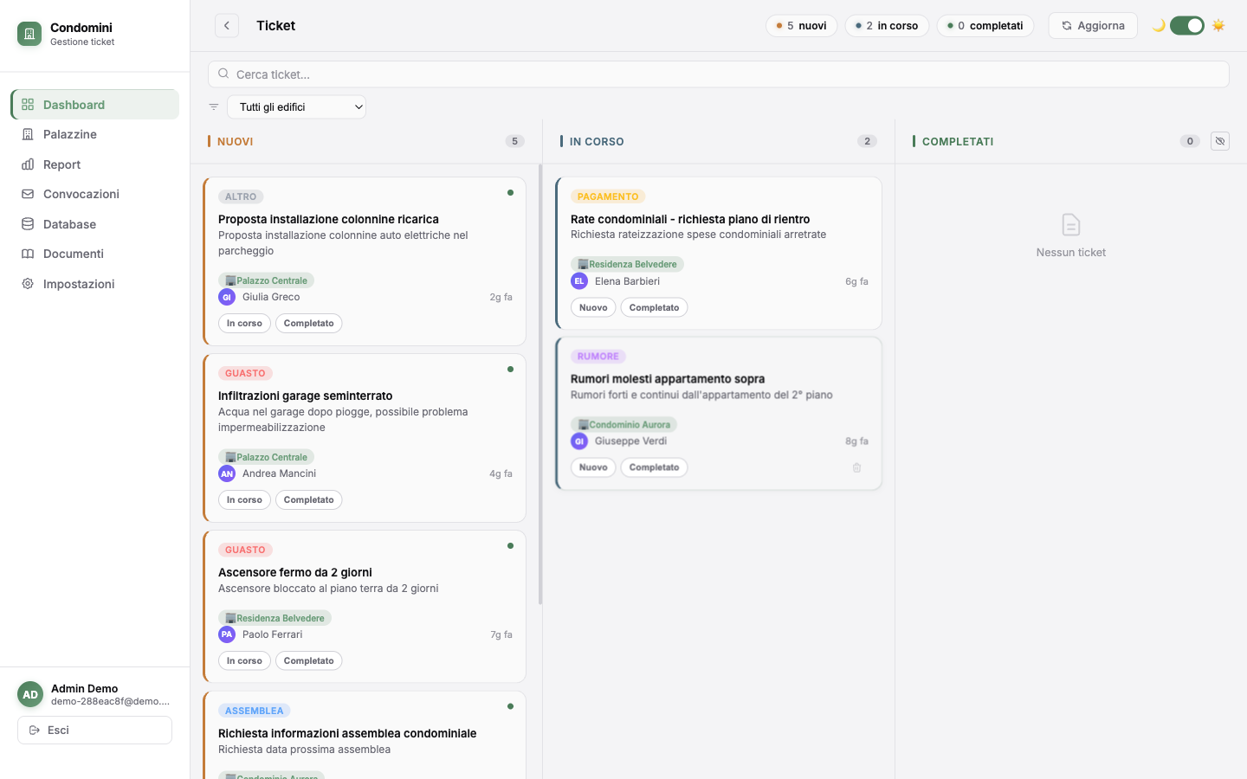This screenshot has height=779, width=1247.
Task: Click Andrea Mancini avatar badge
Action: tap(227, 473)
